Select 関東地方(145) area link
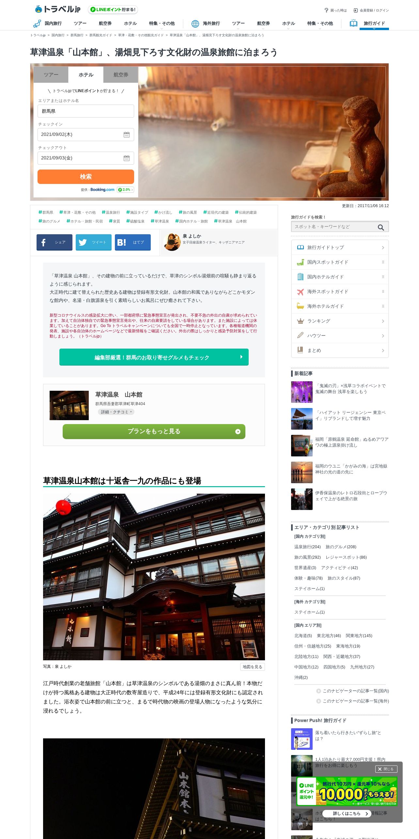The height and width of the screenshot is (839, 419). (x=359, y=636)
